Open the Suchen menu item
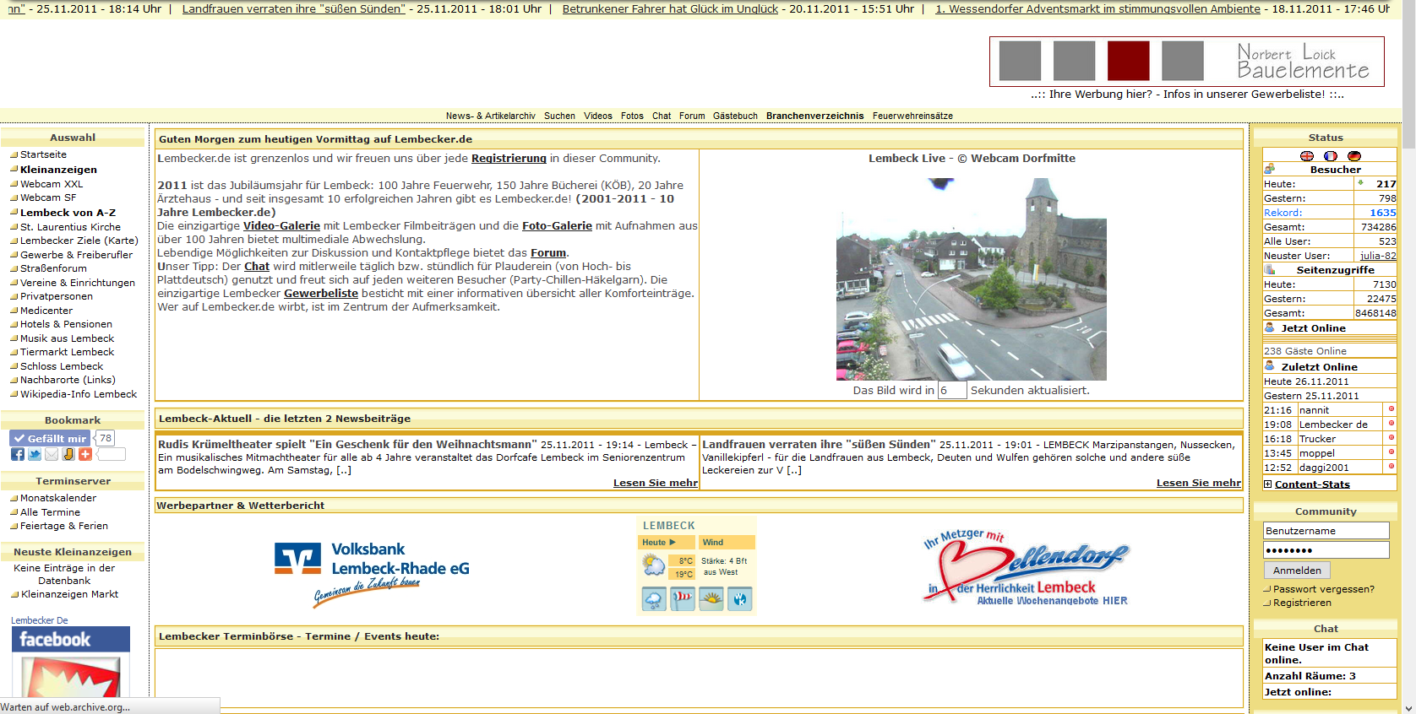Screen dimensions: 1416x714 [x=559, y=116]
